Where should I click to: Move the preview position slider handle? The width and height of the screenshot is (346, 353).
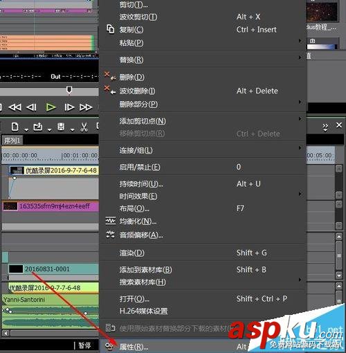tap(69, 90)
